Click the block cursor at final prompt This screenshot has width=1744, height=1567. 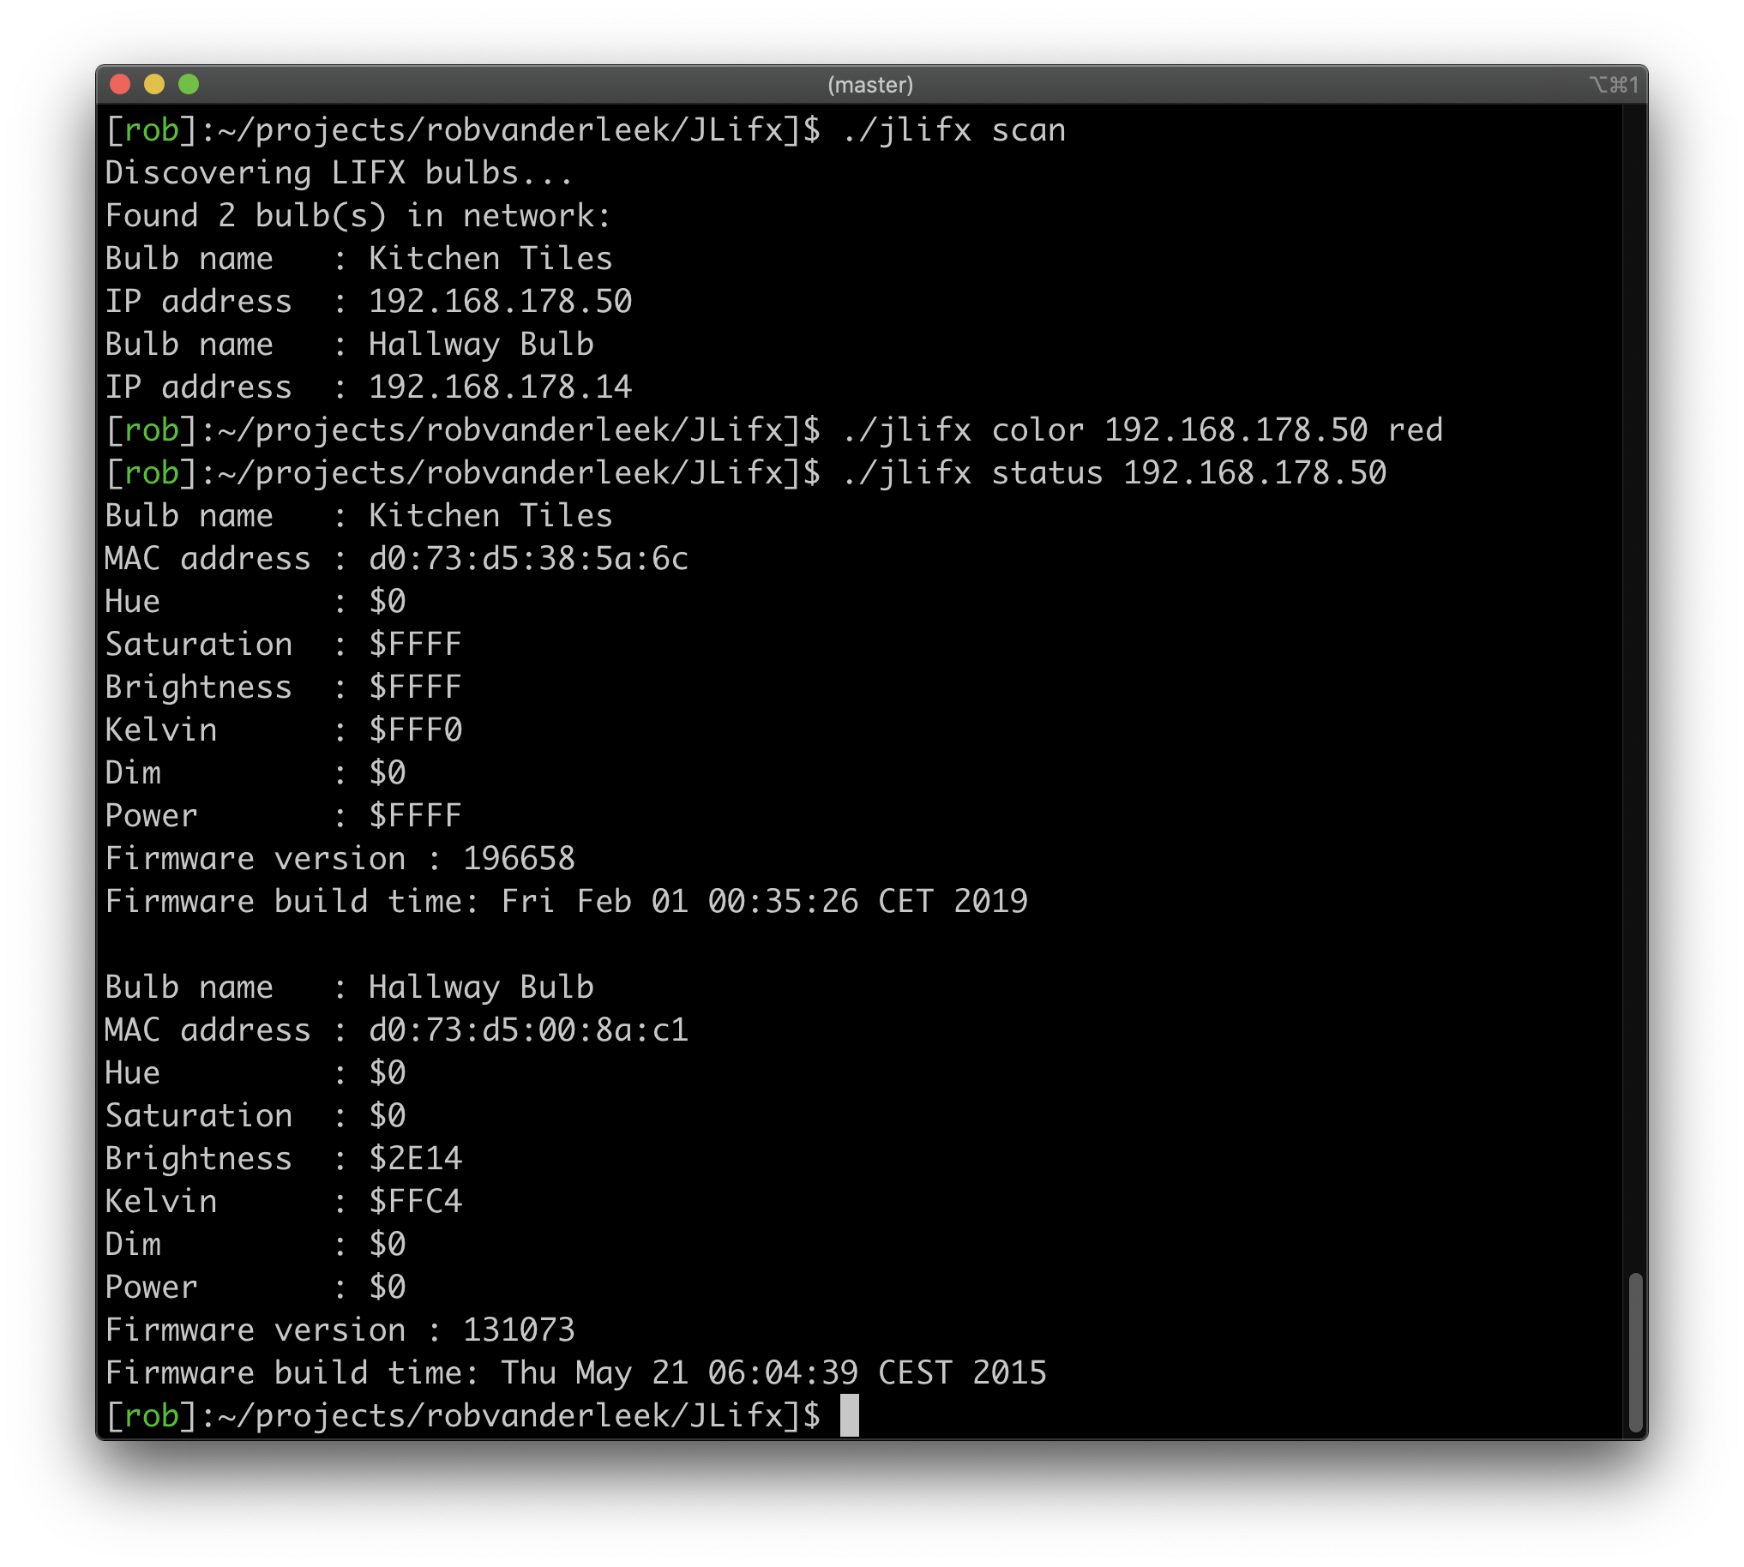[x=849, y=1415]
